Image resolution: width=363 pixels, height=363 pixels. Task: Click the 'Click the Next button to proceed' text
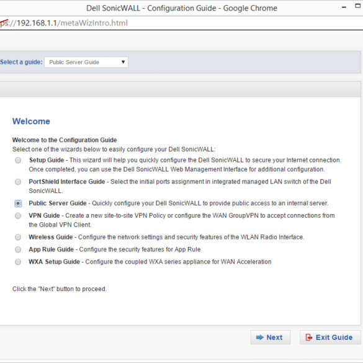(60, 289)
